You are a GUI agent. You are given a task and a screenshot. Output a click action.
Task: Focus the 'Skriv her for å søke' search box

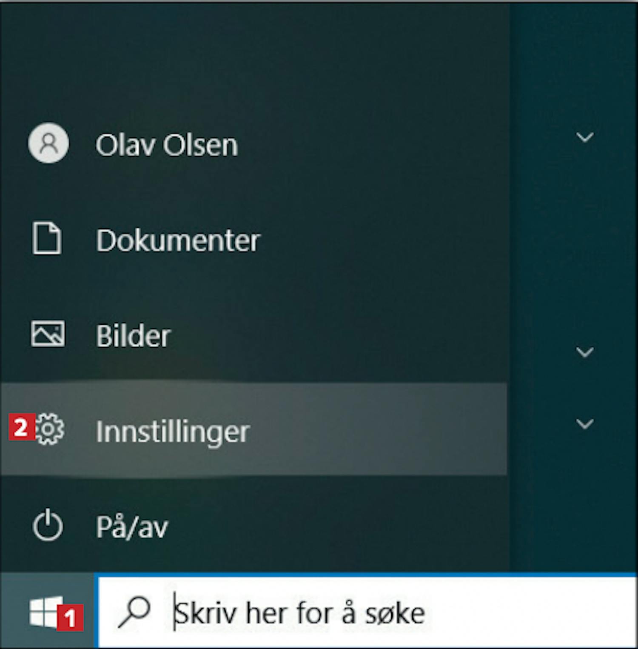pos(367,612)
